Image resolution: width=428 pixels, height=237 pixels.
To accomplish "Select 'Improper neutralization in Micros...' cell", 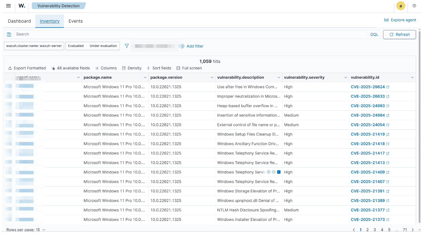I will (x=249, y=96).
